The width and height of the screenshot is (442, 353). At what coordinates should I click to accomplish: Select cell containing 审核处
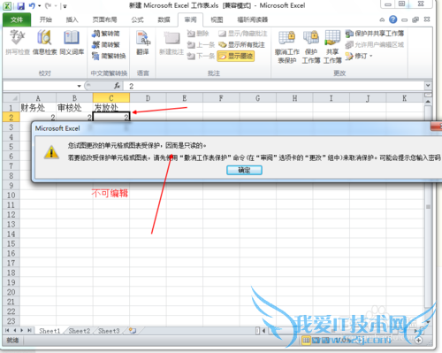click(x=74, y=108)
